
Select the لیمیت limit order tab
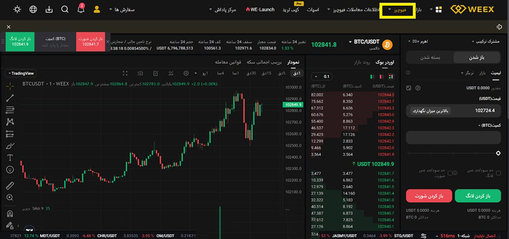coord(495,73)
